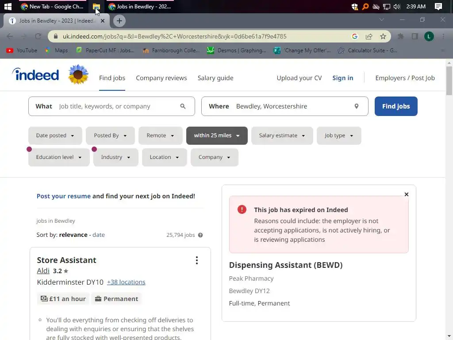This screenshot has width=453, height=340.
Task: Open Employers / Post Job
Action: tap(405, 78)
